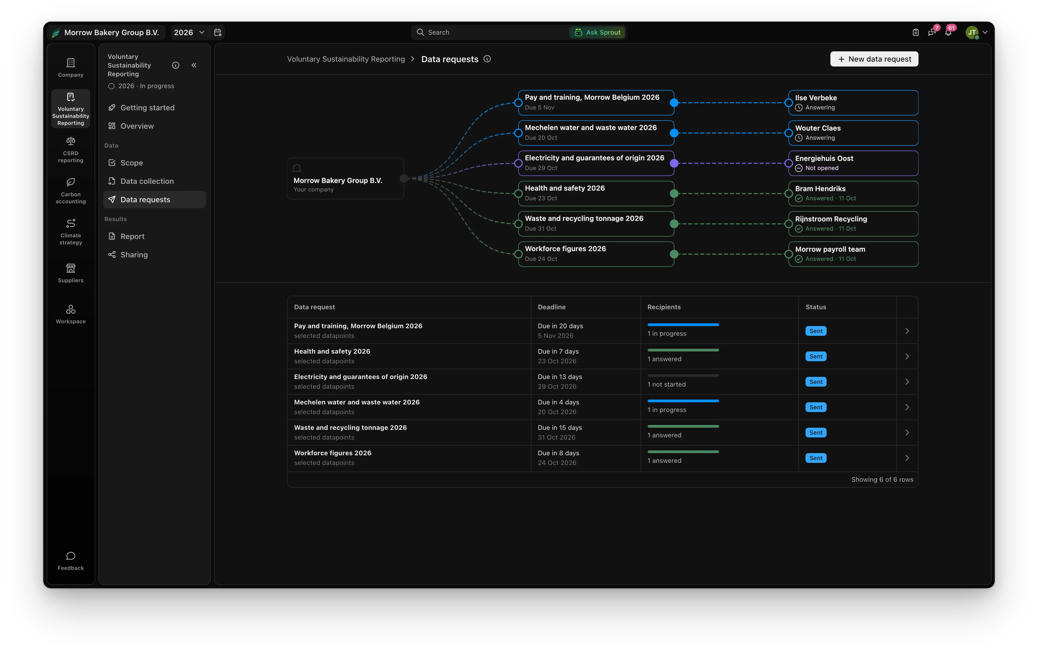Screen dimensions: 1038x651
Task: Open the Voluntary Sustainability Reporting module icon
Action: [x=71, y=108]
